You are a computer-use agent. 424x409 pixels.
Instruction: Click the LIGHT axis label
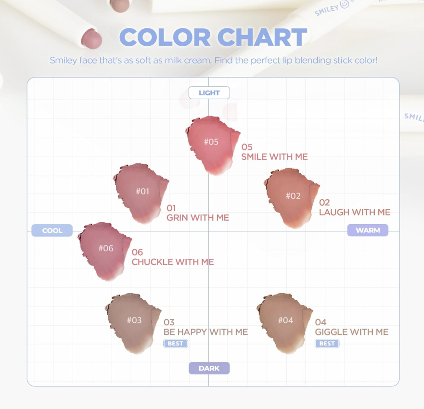209,92
